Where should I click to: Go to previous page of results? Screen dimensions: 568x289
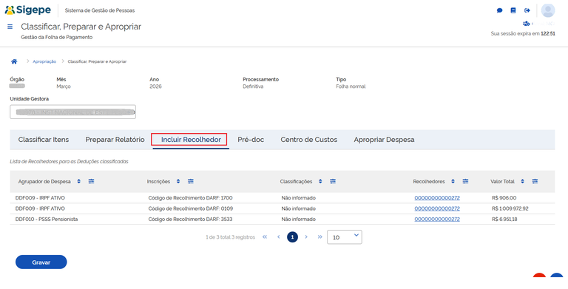[279, 237]
